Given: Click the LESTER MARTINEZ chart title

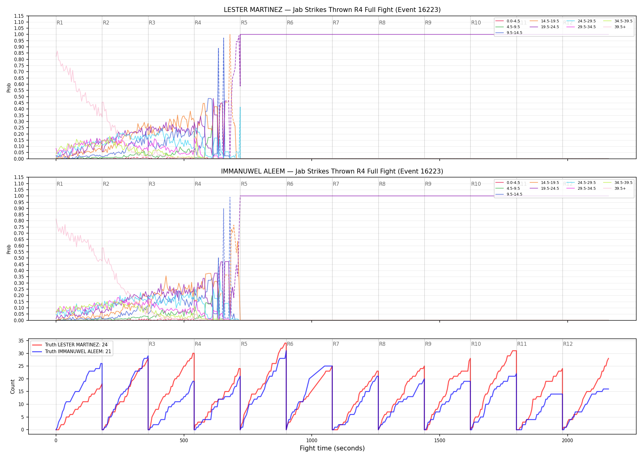Looking at the screenshot, I should 332,10.
